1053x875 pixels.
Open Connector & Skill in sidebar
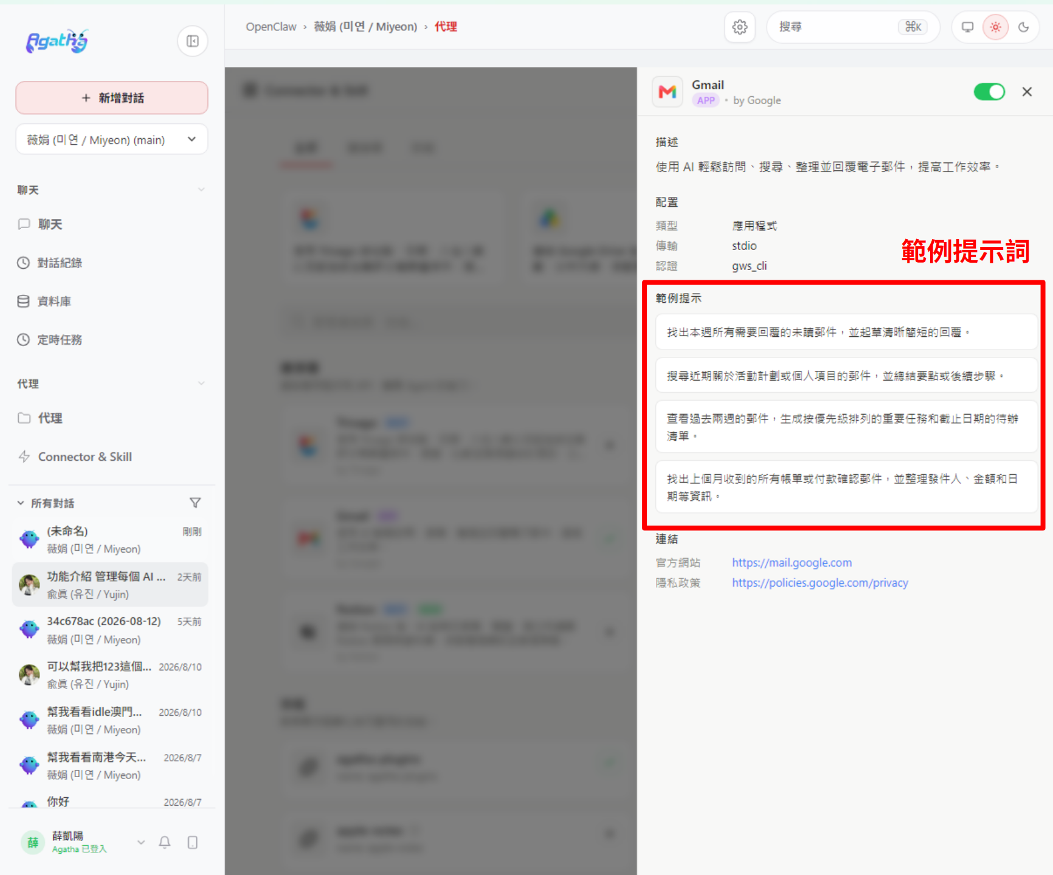112,457
